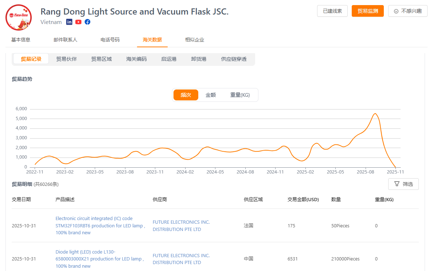
Task: Open the STM32F103RBT6 integrated circuit product link
Action: click(100, 226)
